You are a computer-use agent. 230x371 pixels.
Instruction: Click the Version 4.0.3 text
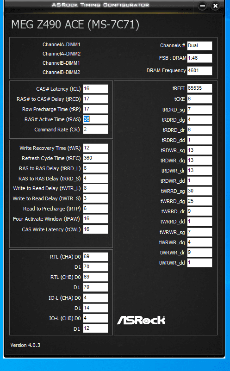(x=25, y=345)
